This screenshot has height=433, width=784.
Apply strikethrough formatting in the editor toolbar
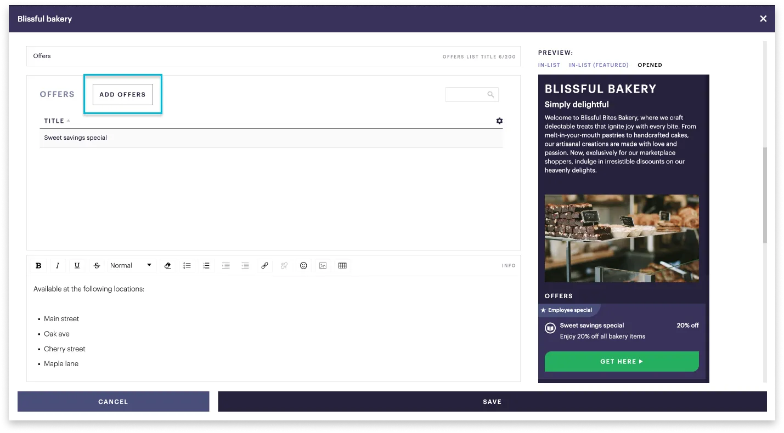(x=97, y=266)
